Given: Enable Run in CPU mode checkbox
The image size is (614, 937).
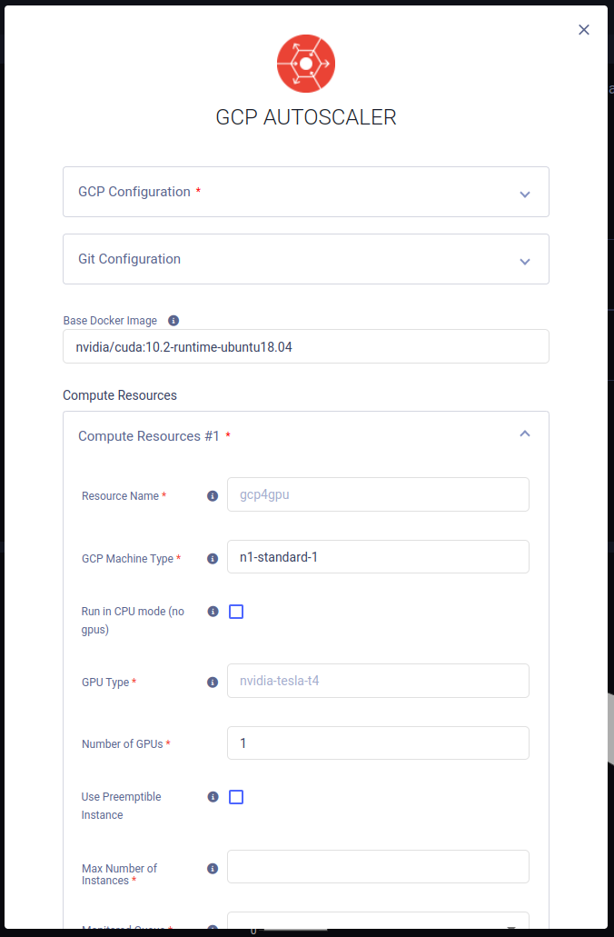Looking at the screenshot, I should pyautogui.click(x=236, y=612).
